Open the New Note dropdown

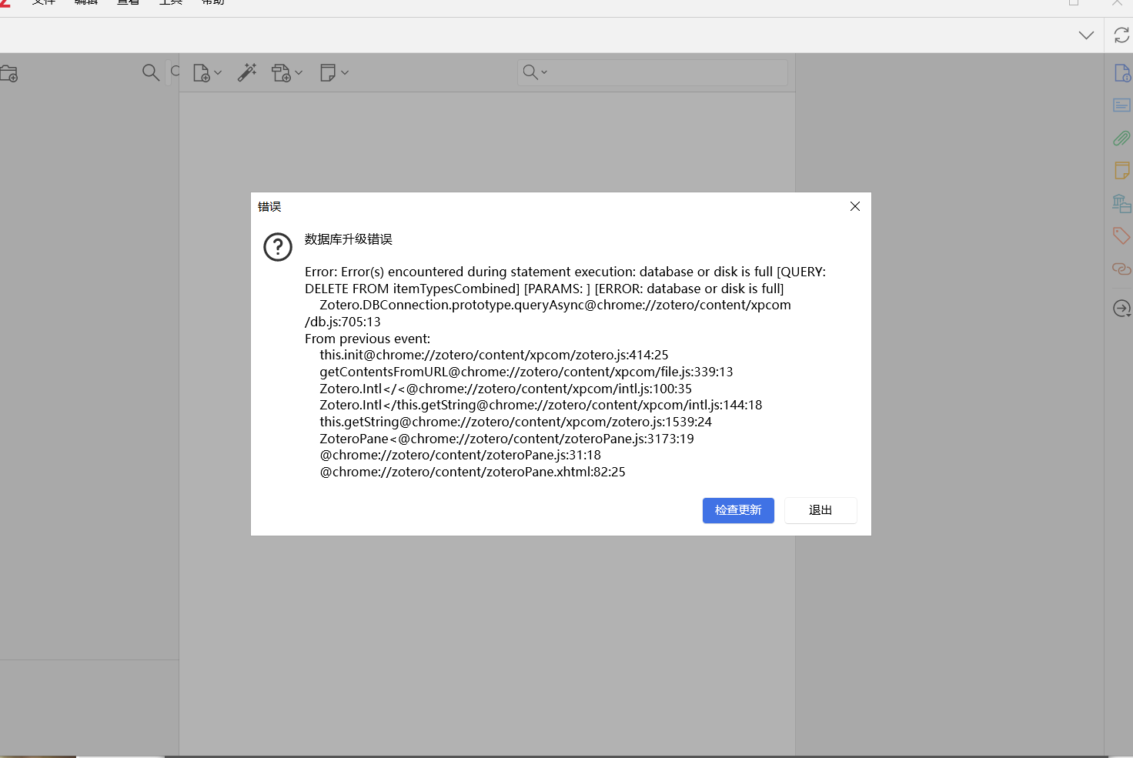click(x=334, y=72)
